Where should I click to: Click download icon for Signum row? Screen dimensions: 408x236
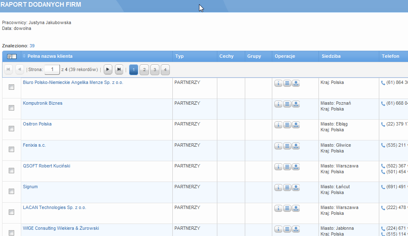tap(296, 188)
